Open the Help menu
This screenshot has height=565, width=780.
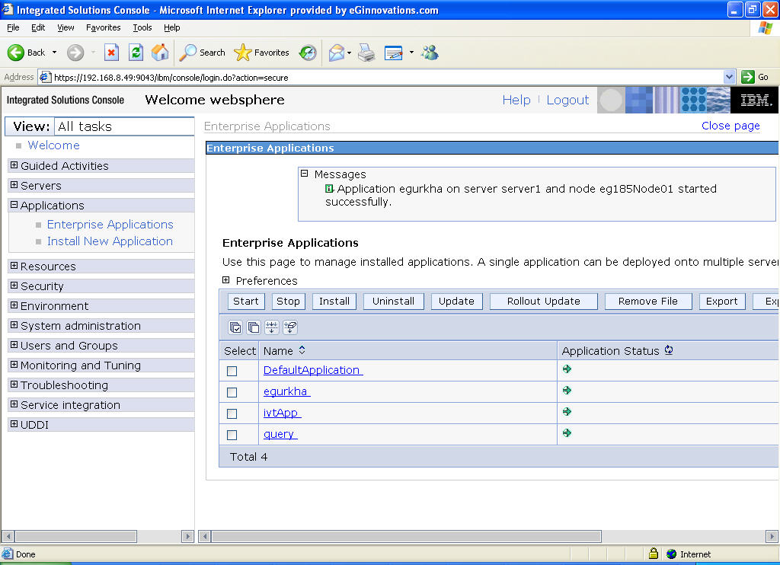coord(171,27)
